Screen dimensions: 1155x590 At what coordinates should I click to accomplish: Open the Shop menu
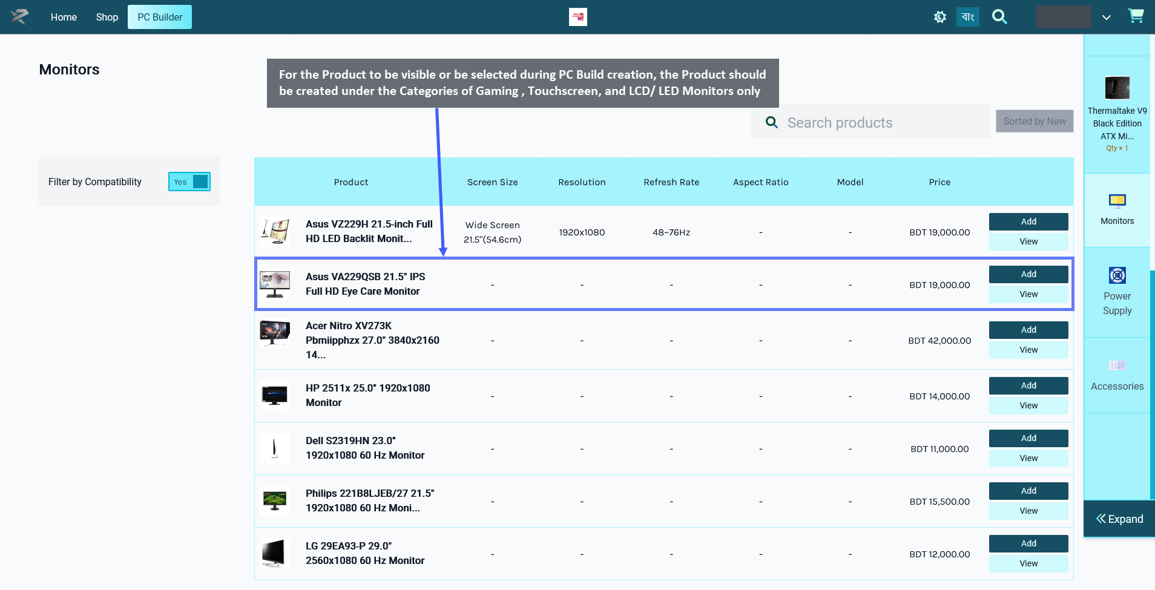[107, 17]
